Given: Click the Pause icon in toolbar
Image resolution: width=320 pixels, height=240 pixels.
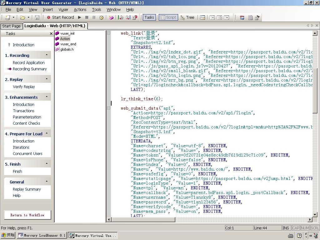Looking at the screenshot, I should [94, 17].
